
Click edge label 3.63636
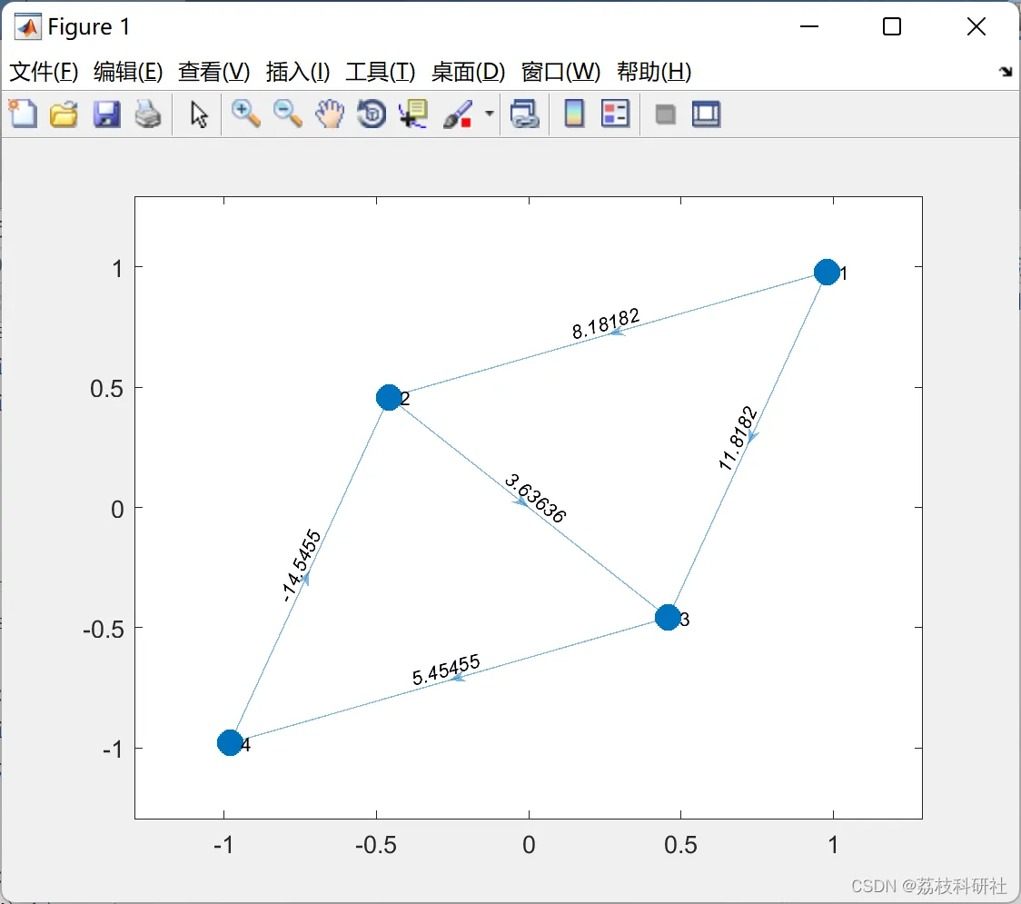click(x=535, y=498)
